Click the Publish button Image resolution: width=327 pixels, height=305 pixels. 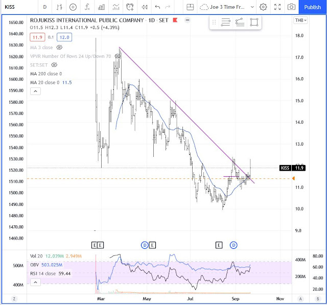point(312,7)
